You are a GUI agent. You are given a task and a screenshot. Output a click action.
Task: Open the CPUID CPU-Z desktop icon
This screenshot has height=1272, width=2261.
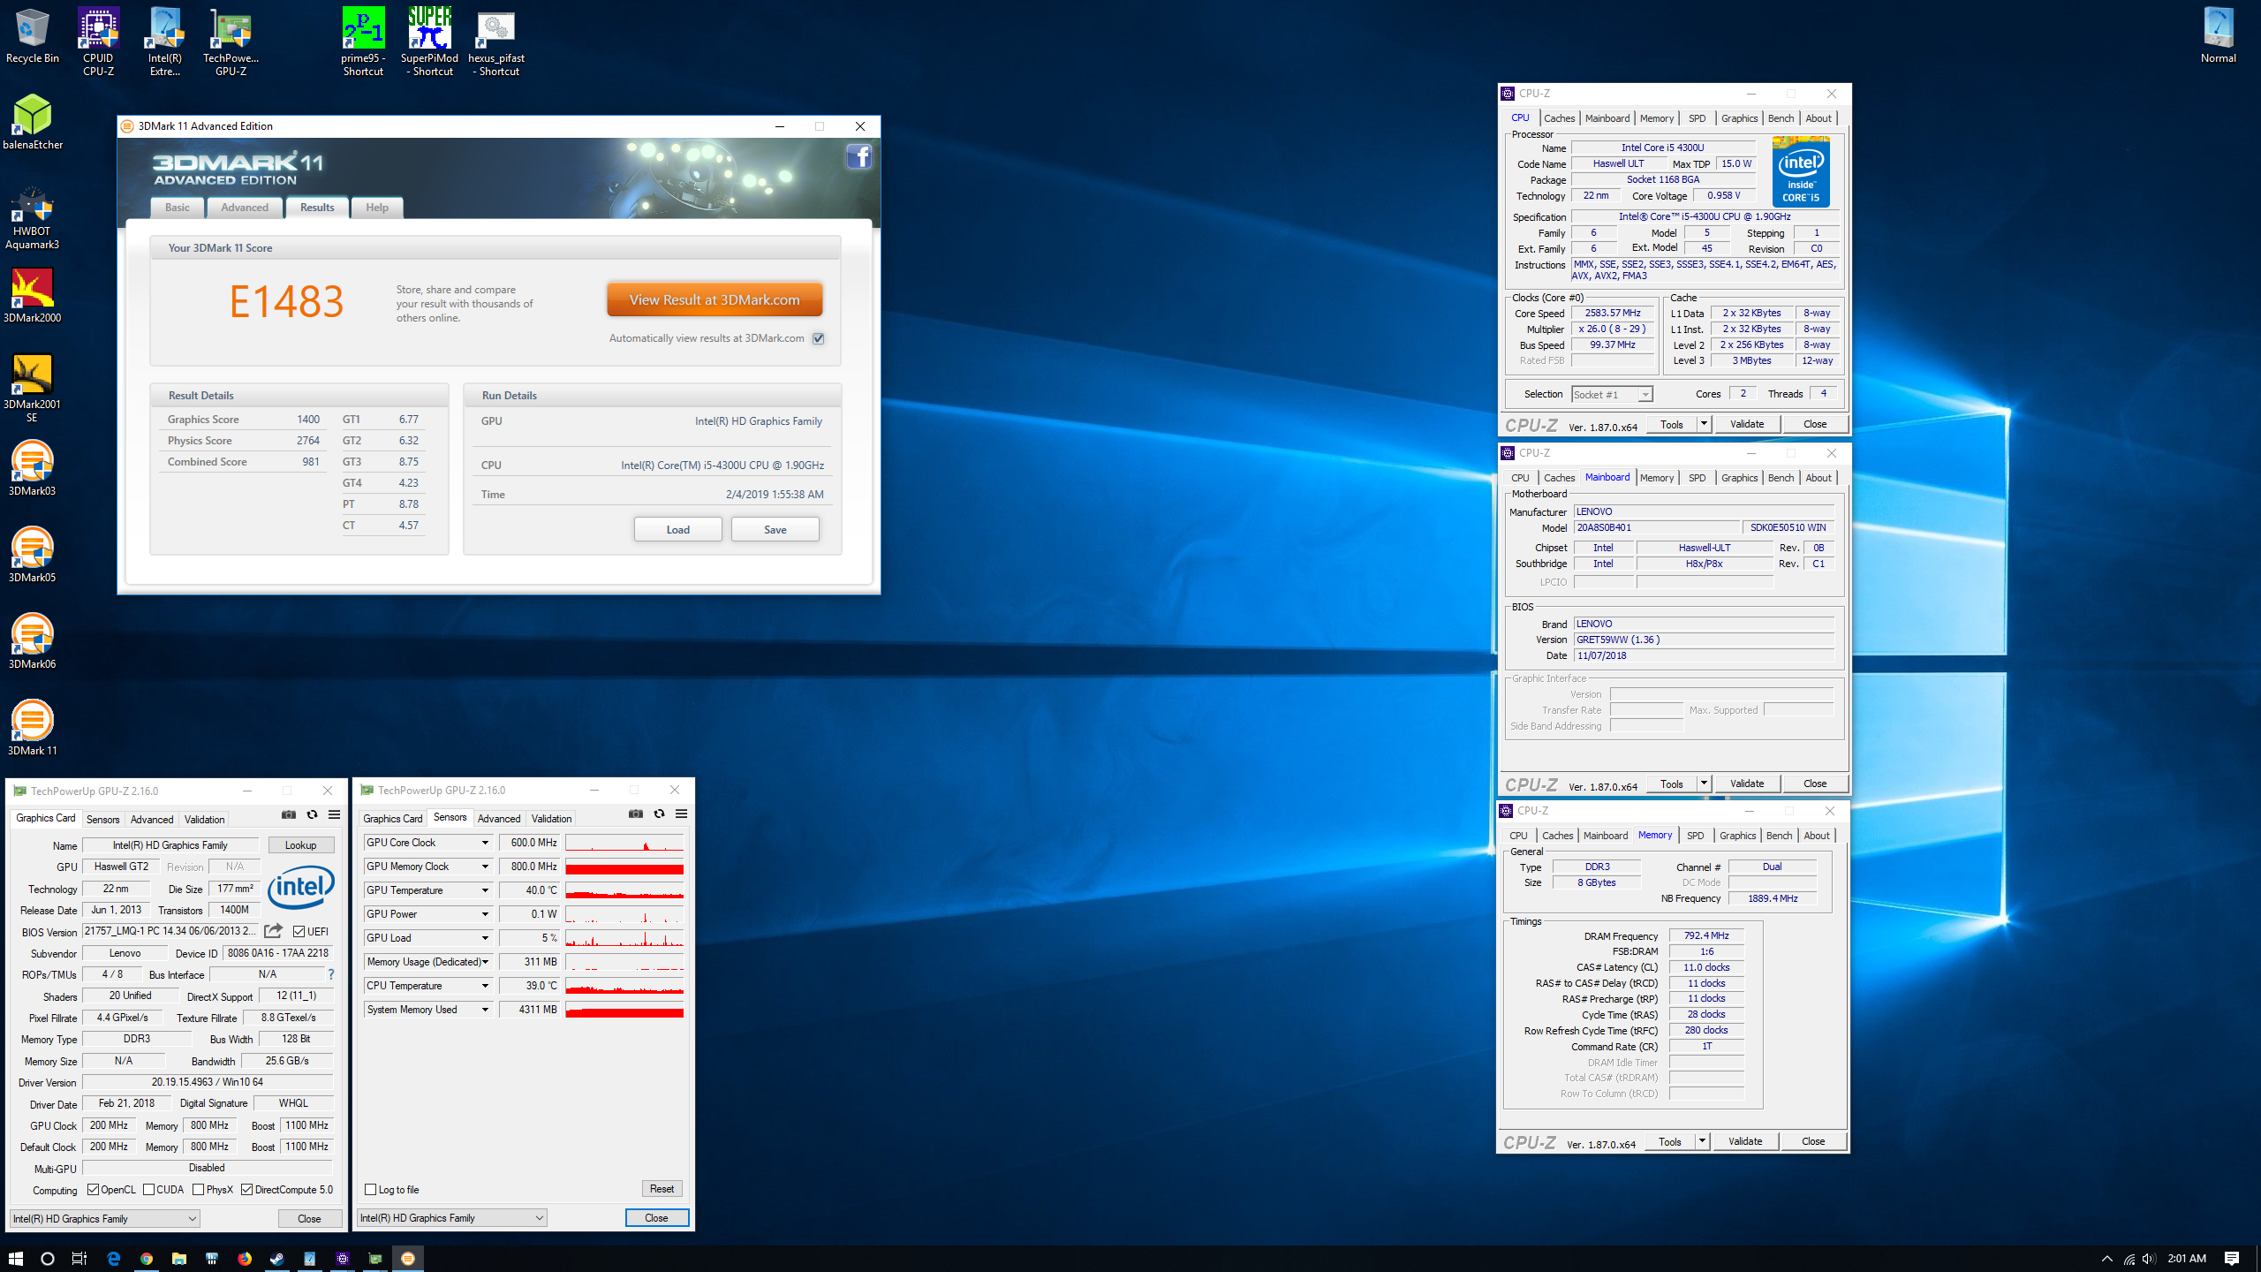coord(98,41)
